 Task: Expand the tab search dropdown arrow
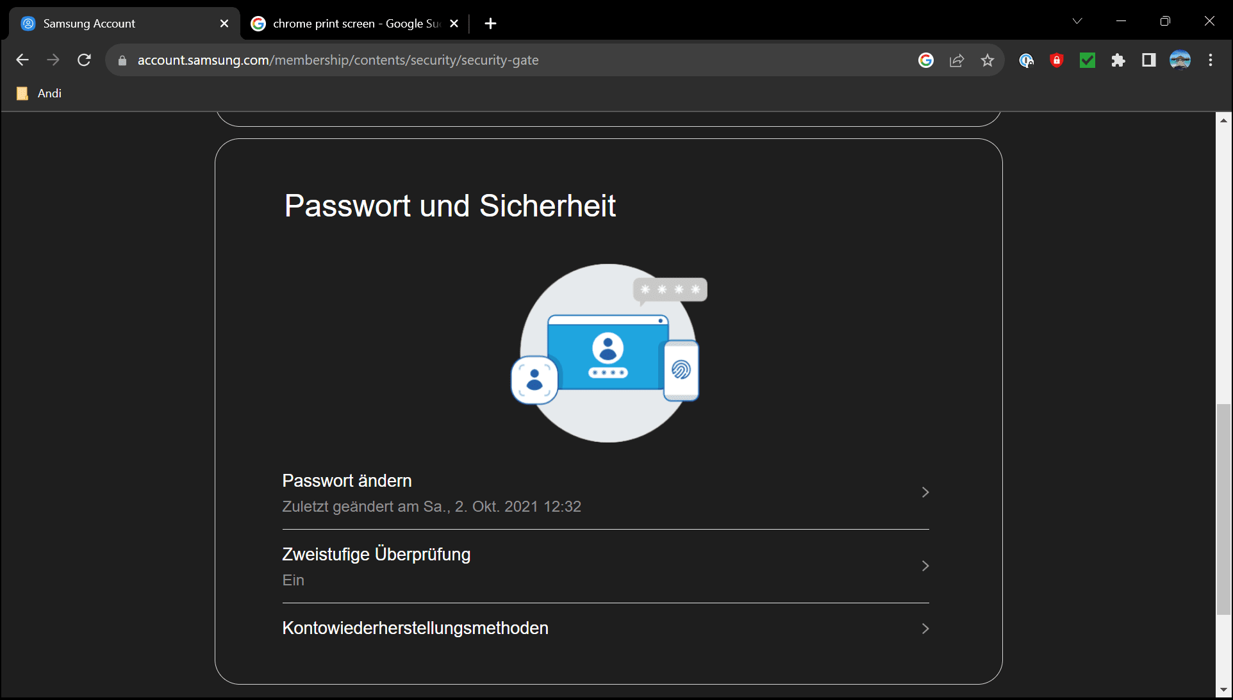1077,21
